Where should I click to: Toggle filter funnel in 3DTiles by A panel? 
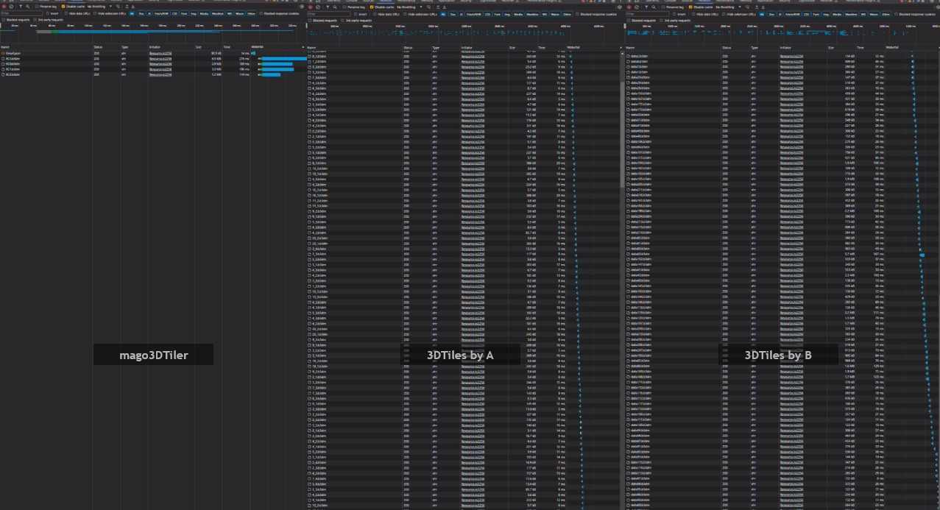[328, 7]
